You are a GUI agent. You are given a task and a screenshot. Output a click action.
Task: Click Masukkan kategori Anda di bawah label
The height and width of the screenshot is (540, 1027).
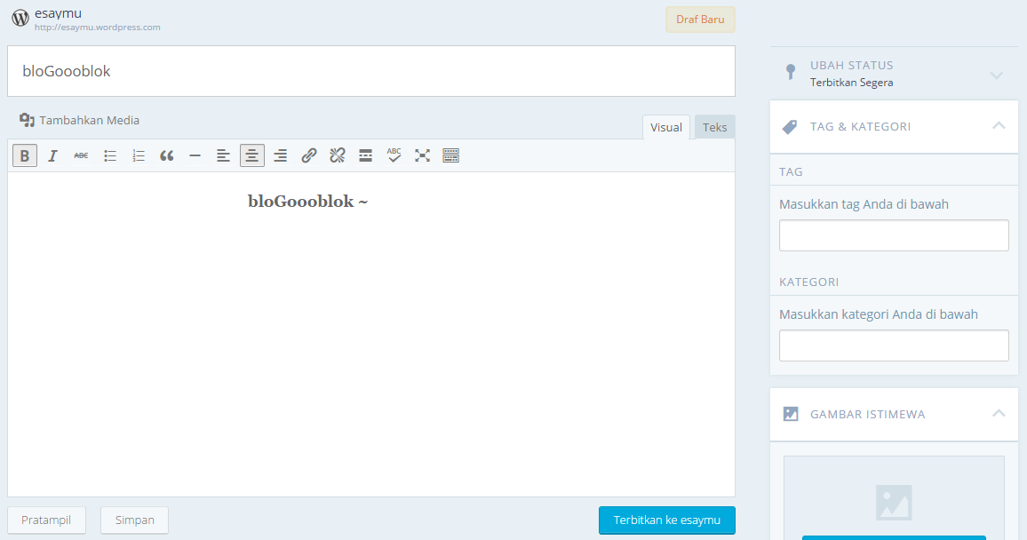[879, 314]
